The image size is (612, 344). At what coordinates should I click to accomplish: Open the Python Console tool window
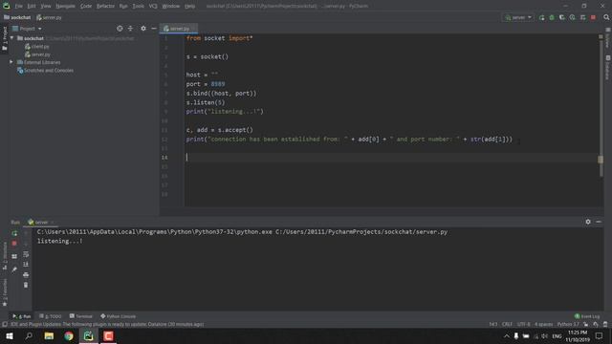tap(119, 316)
